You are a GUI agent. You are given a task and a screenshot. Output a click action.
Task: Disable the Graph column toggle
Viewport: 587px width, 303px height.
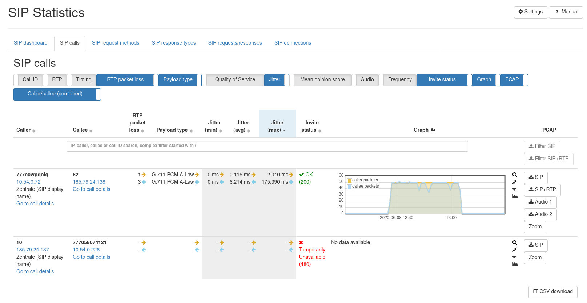[486, 80]
